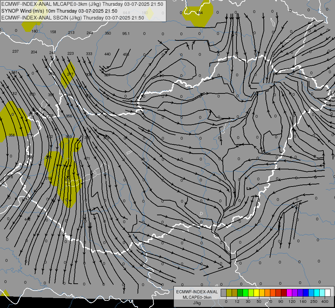Click the legend tick label 50
335x308 pixels.
pos(259,301)
